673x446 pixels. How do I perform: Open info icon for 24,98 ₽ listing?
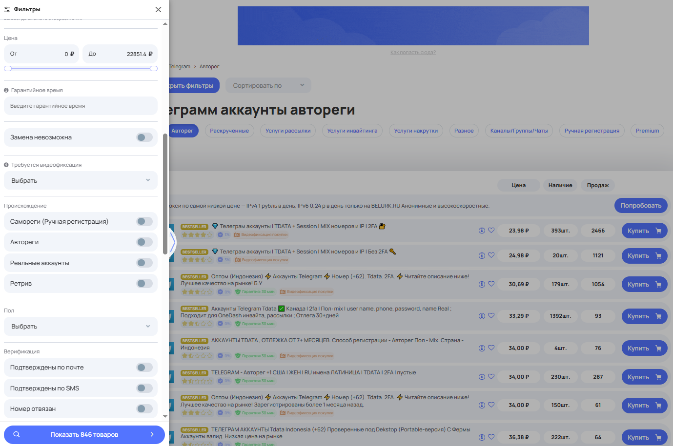(482, 255)
